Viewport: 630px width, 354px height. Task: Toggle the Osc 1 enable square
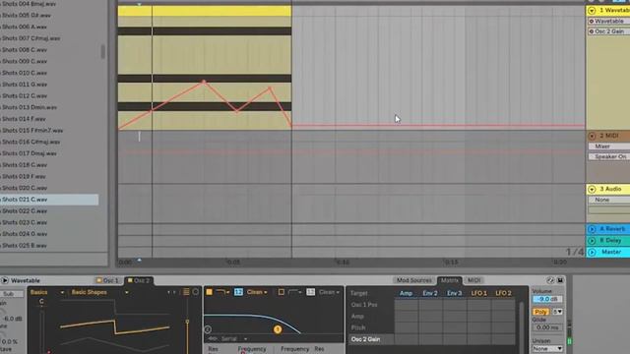98,280
